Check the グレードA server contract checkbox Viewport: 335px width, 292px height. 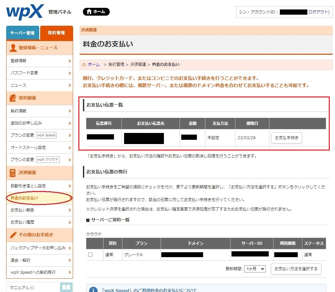(90, 255)
